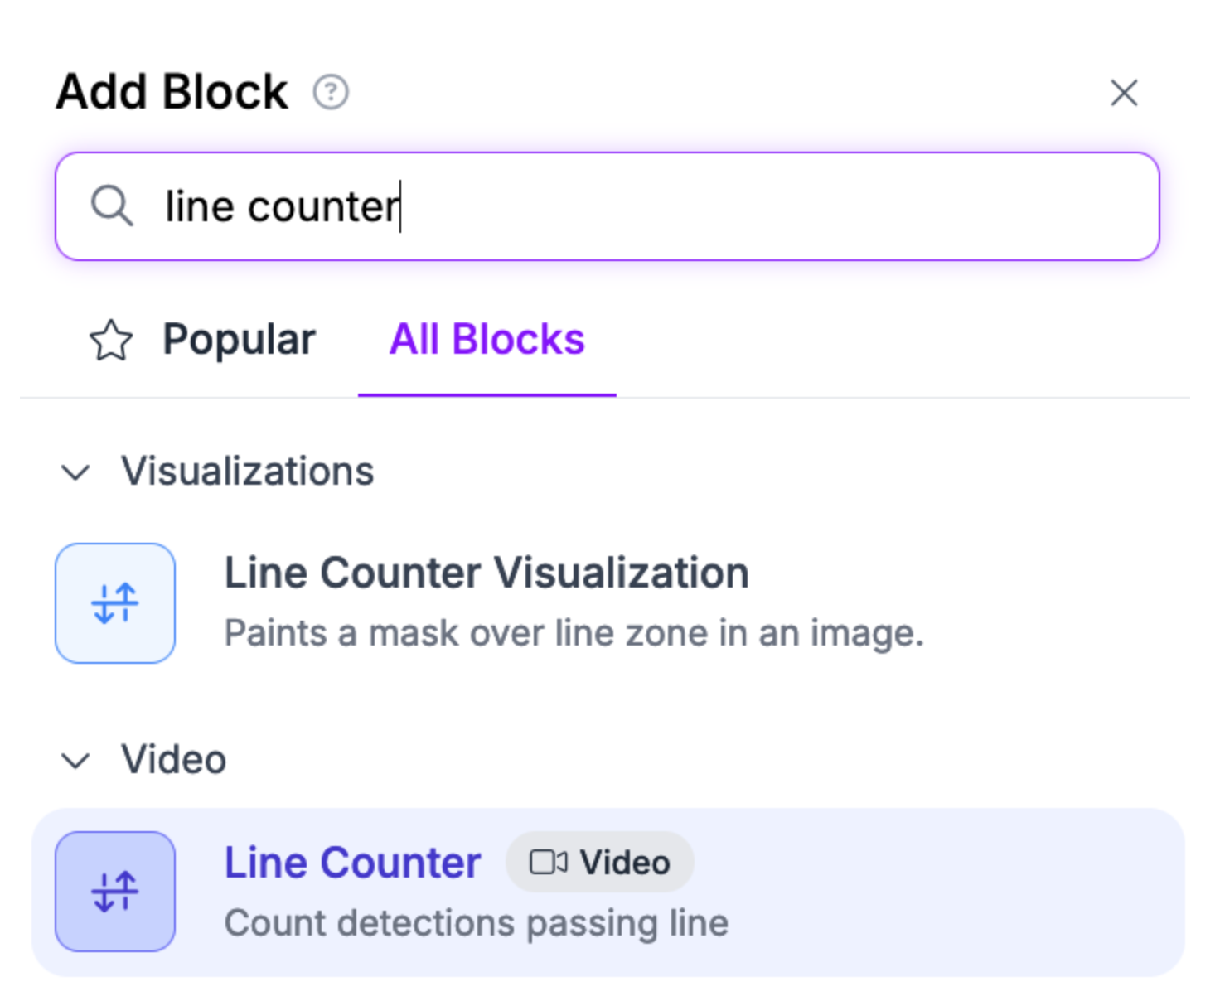Image resolution: width=1220 pixels, height=1006 pixels.
Task: Click the camera icon in Video badge
Action: (x=549, y=863)
